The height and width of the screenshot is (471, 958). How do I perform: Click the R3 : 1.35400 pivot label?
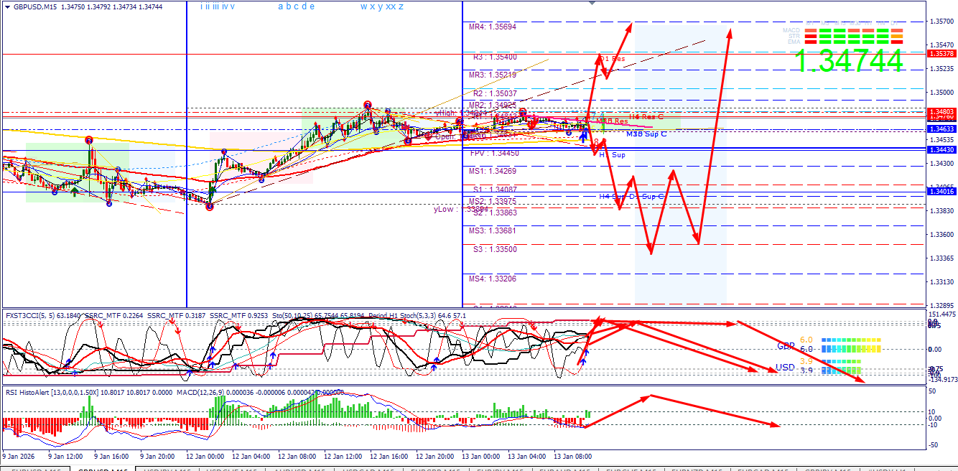click(x=495, y=56)
